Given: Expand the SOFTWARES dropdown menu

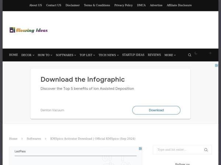Looking at the screenshot, I should (x=66, y=55).
